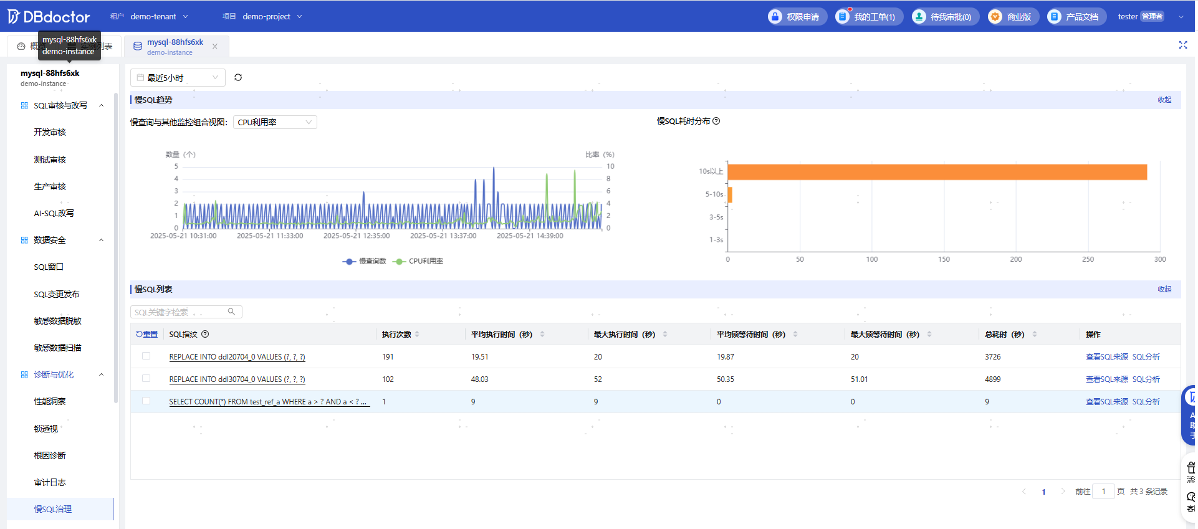The image size is (1198, 529).
Task: Click SQL分析 link for ddl30704_0 row
Action: 1146,379
